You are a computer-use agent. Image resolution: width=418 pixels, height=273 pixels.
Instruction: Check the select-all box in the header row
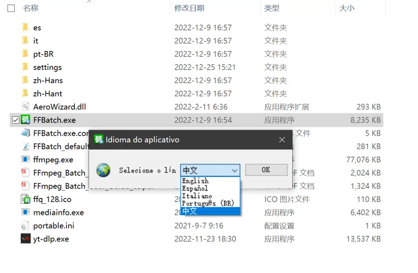[10, 8]
